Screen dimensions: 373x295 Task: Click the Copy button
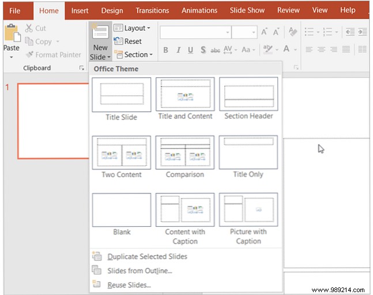point(38,42)
